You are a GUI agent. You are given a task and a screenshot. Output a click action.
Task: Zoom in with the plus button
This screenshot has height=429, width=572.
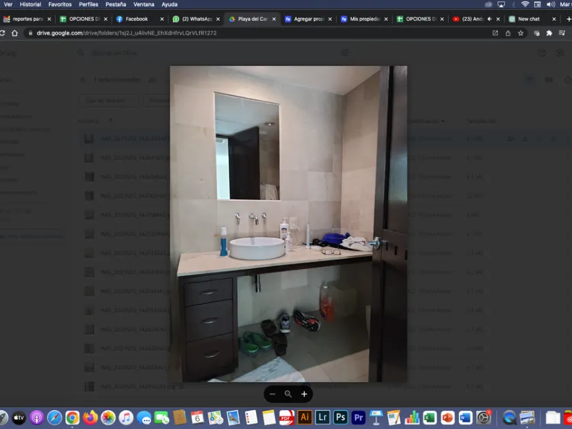point(304,394)
